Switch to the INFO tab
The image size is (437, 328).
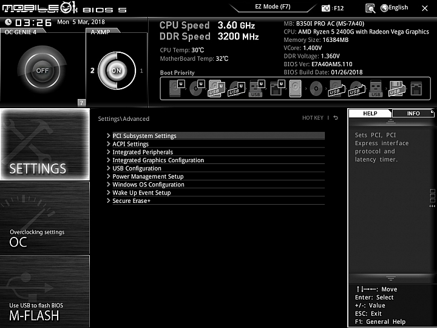pyautogui.click(x=413, y=113)
